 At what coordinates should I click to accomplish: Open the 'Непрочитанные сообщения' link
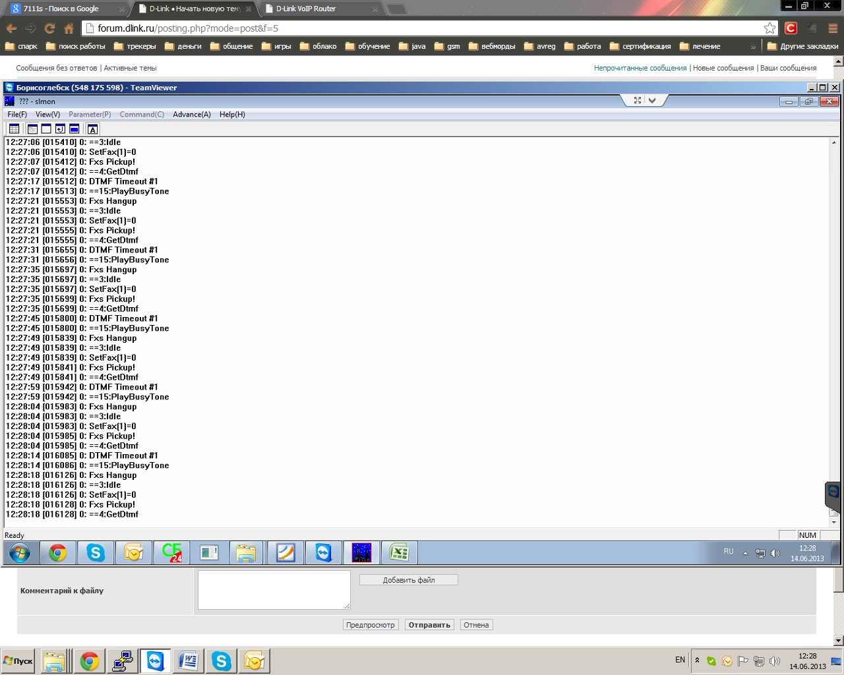(x=640, y=68)
